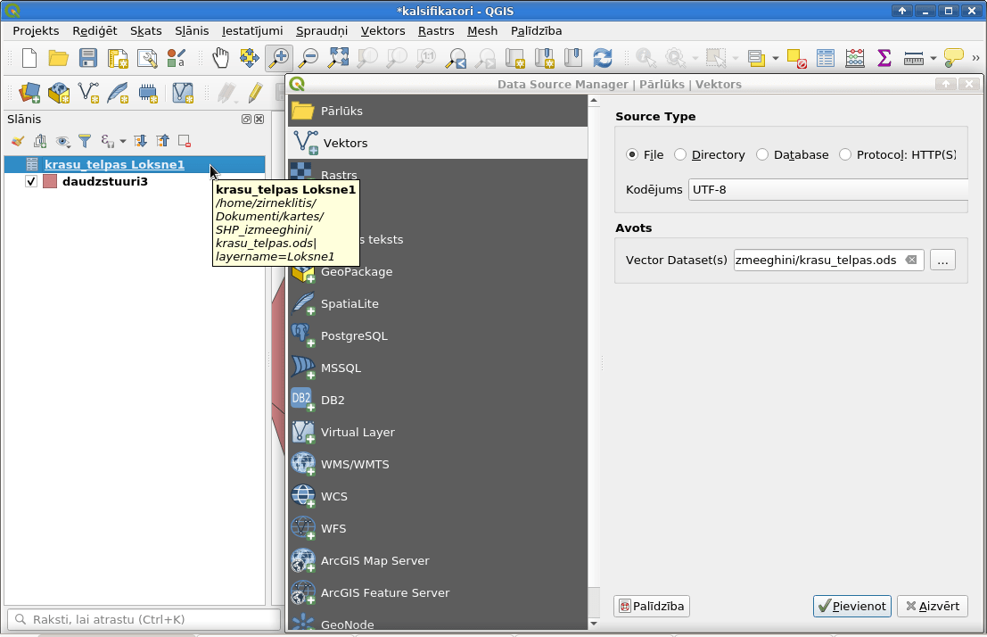
Task: Browse for vector dataset with the ... button
Action: [942, 261]
